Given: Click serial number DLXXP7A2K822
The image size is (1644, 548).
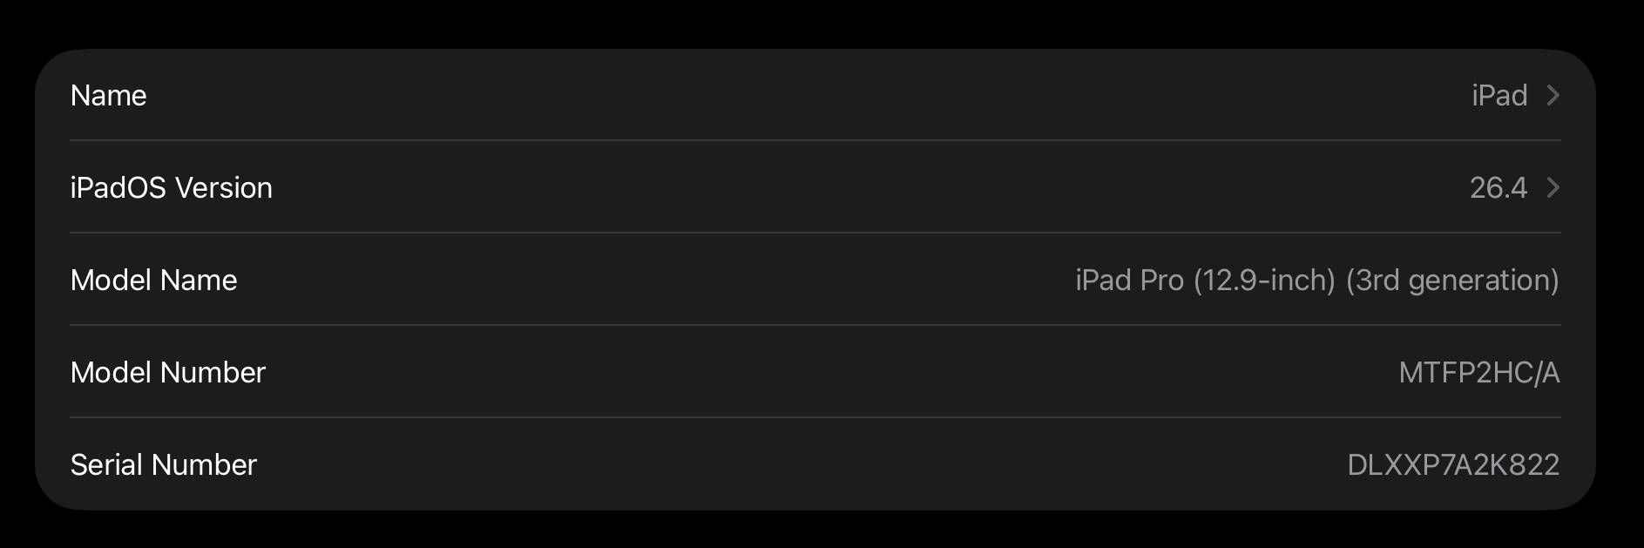Looking at the screenshot, I should pyautogui.click(x=1452, y=464).
